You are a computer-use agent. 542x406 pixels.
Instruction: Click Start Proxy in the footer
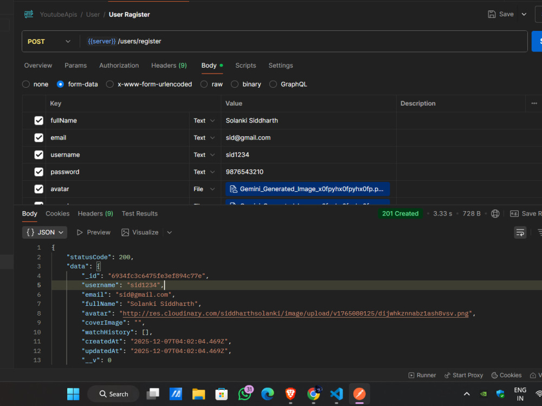coord(463,375)
